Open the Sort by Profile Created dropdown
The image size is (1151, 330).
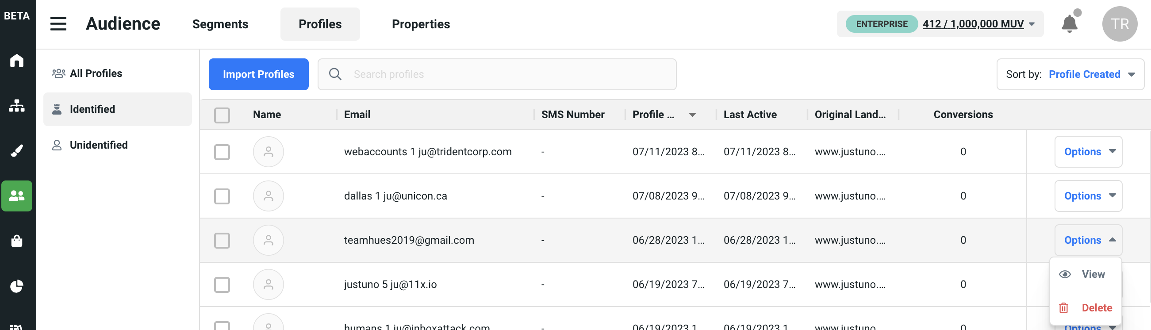point(1070,74)
